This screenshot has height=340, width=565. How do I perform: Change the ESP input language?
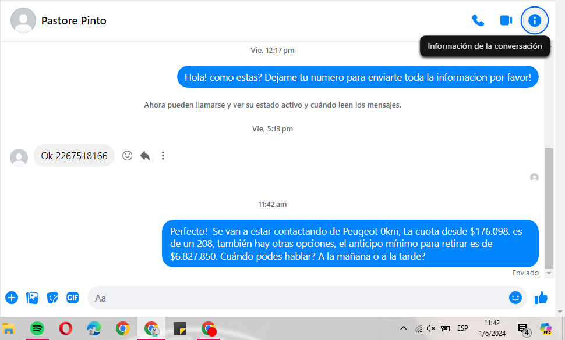[x=462, y=328]
